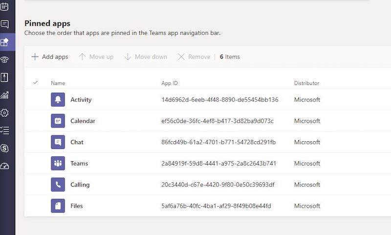The height and width of the screenshot is (235, 391).
Task: Open Analytics & reports chart icon
Action: tap(4, 95)
